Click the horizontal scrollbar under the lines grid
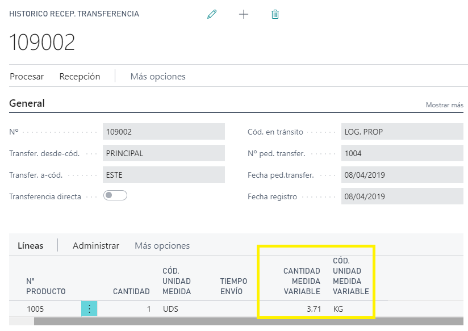 (248, 321)
